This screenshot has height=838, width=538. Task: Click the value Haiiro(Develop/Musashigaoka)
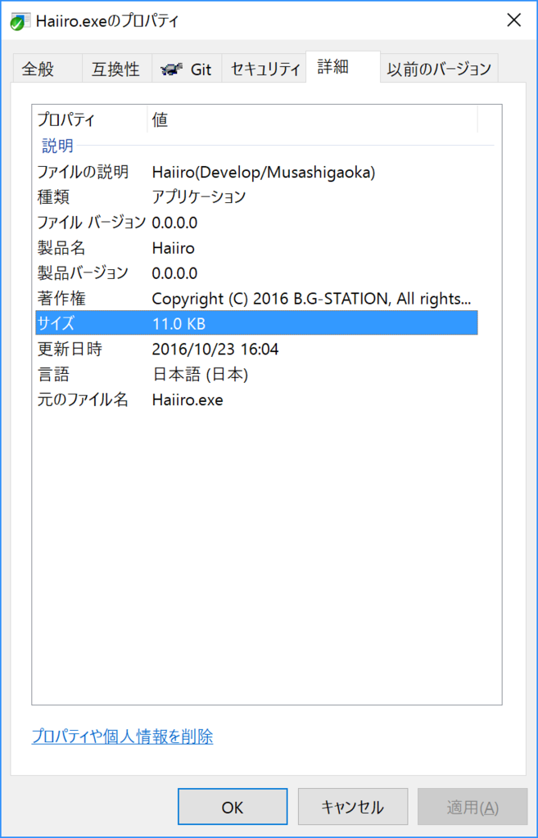(264, 172)
